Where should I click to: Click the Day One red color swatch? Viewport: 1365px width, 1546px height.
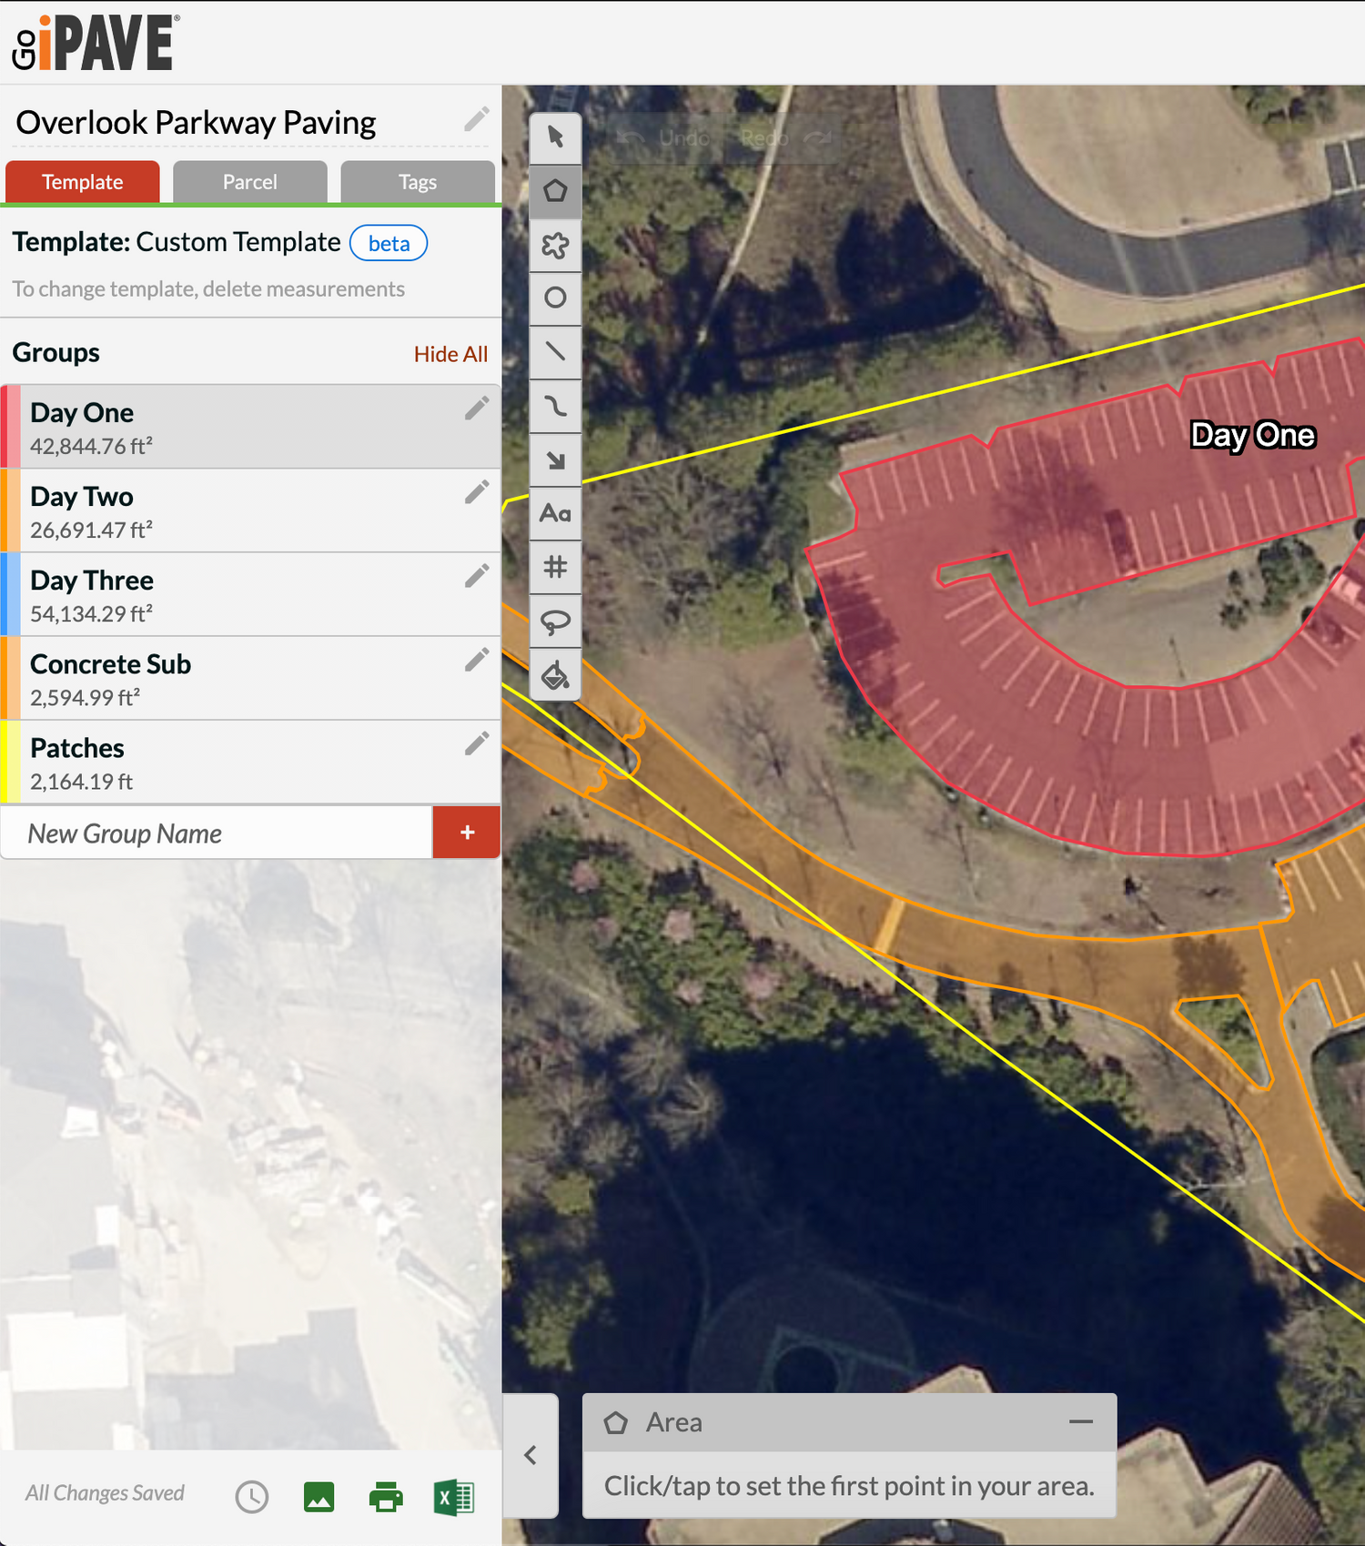[x=10, y=427]
